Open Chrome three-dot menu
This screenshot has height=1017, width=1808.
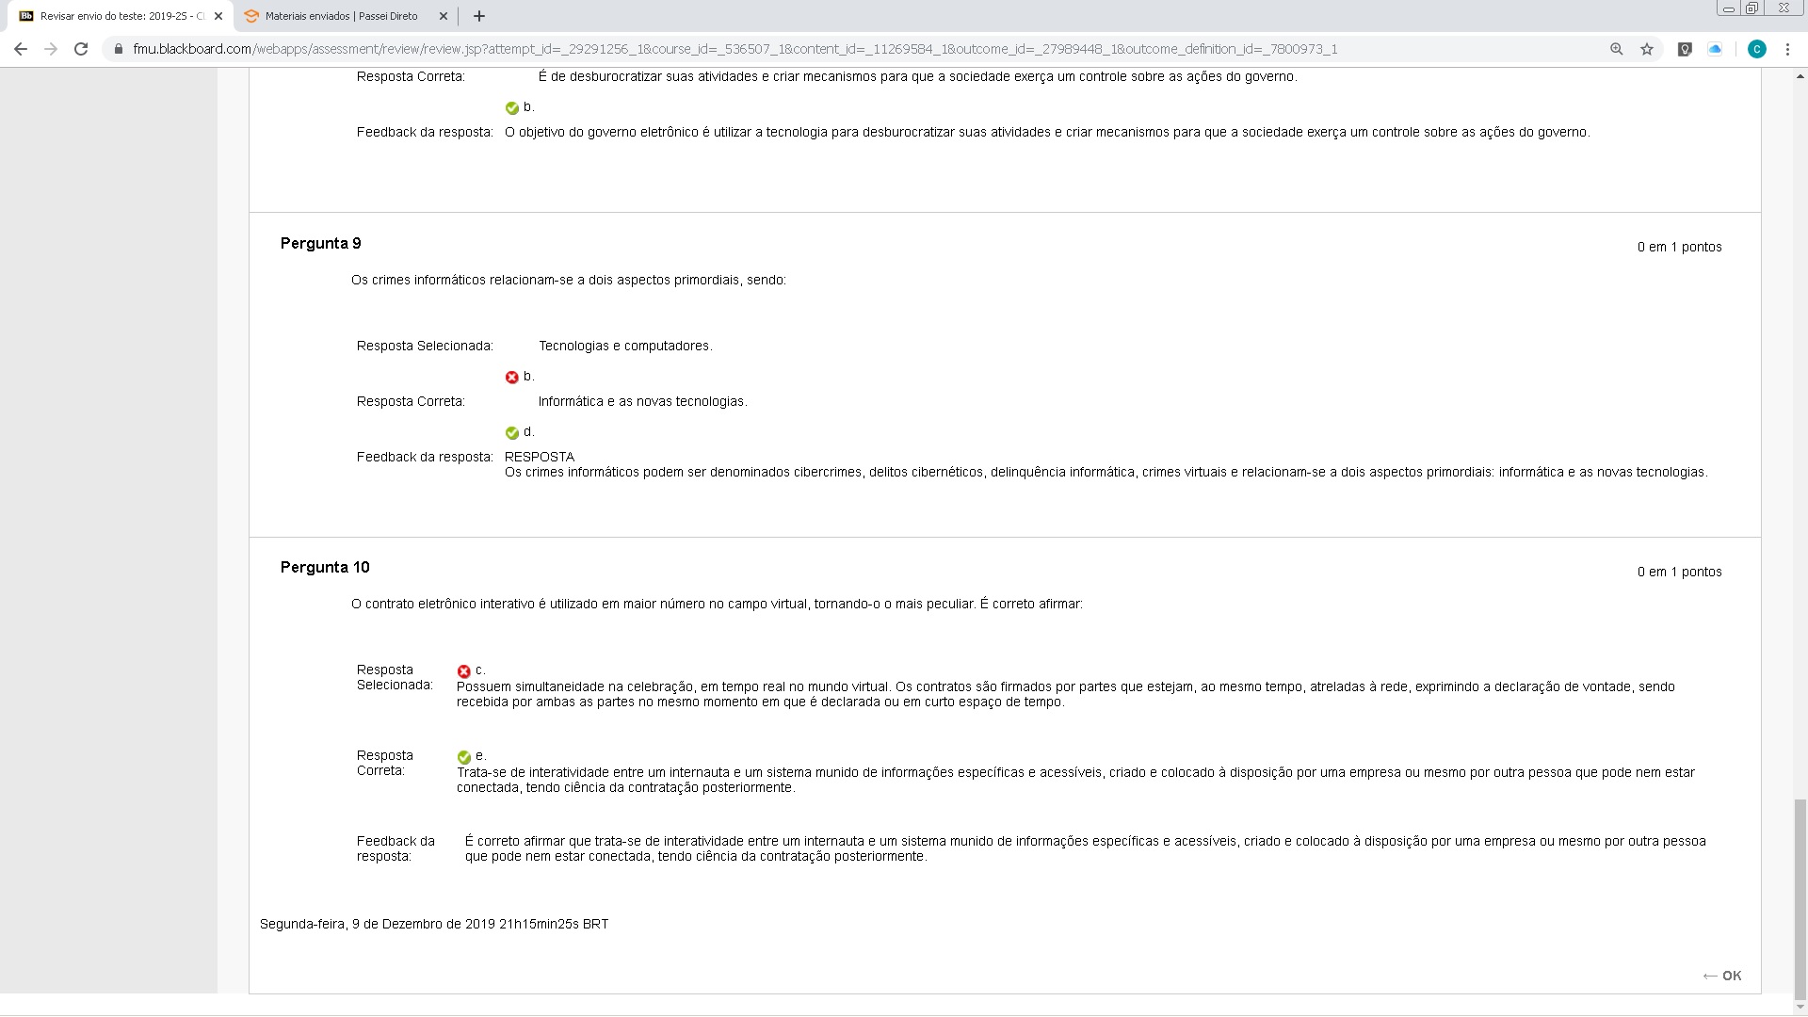pyautogui.click(x=1787, y=49)
